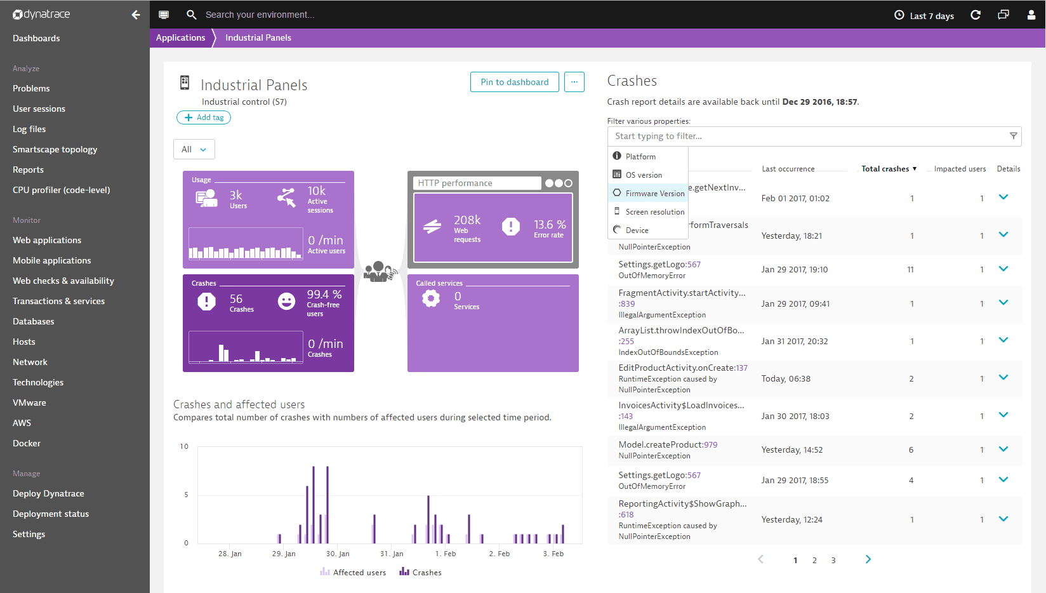Click the Device filter icon
Viewport: 1046px width, 593px height.
pyautogui.click(x=617, y=230)
